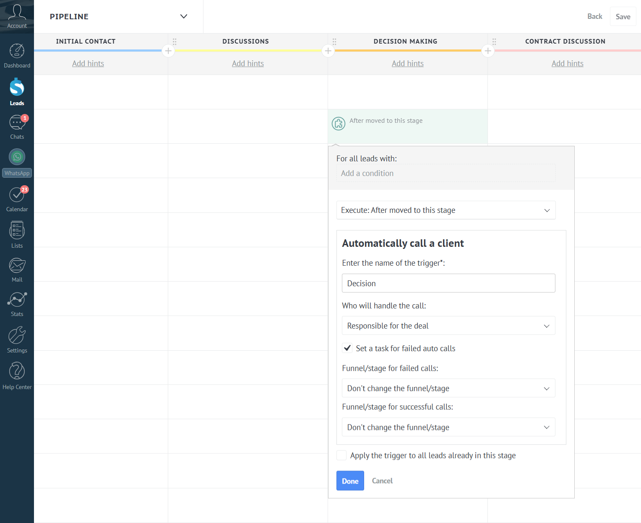This screenshot has height=523, width=641.
Task: Click Add hints under Initial Contact
Action: [88, 63]
